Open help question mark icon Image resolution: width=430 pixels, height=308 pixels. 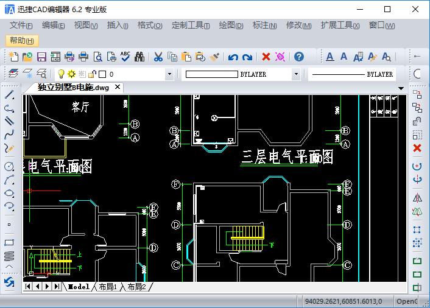(x=299, y=57)
